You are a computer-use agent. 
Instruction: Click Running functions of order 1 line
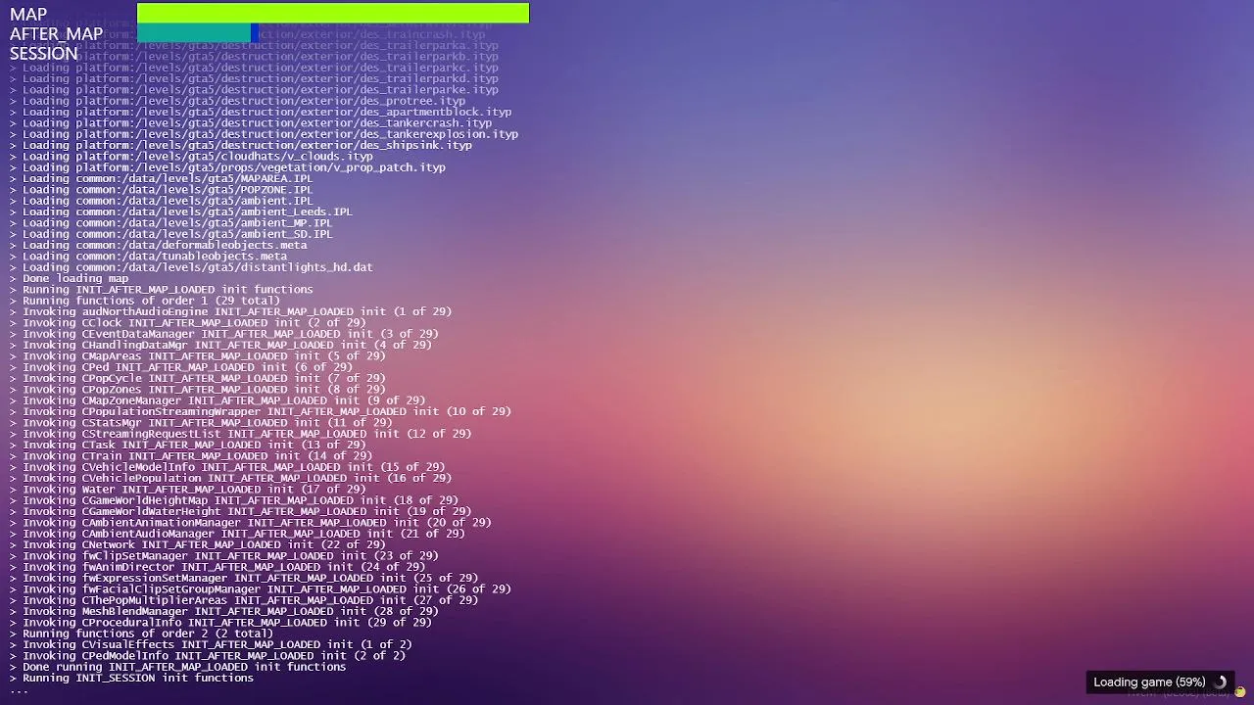coord(145,301)
